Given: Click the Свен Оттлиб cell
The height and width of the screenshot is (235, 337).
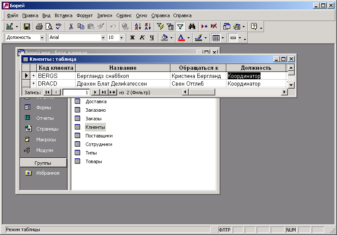Looking at the screenshot, I should point(198,83).
